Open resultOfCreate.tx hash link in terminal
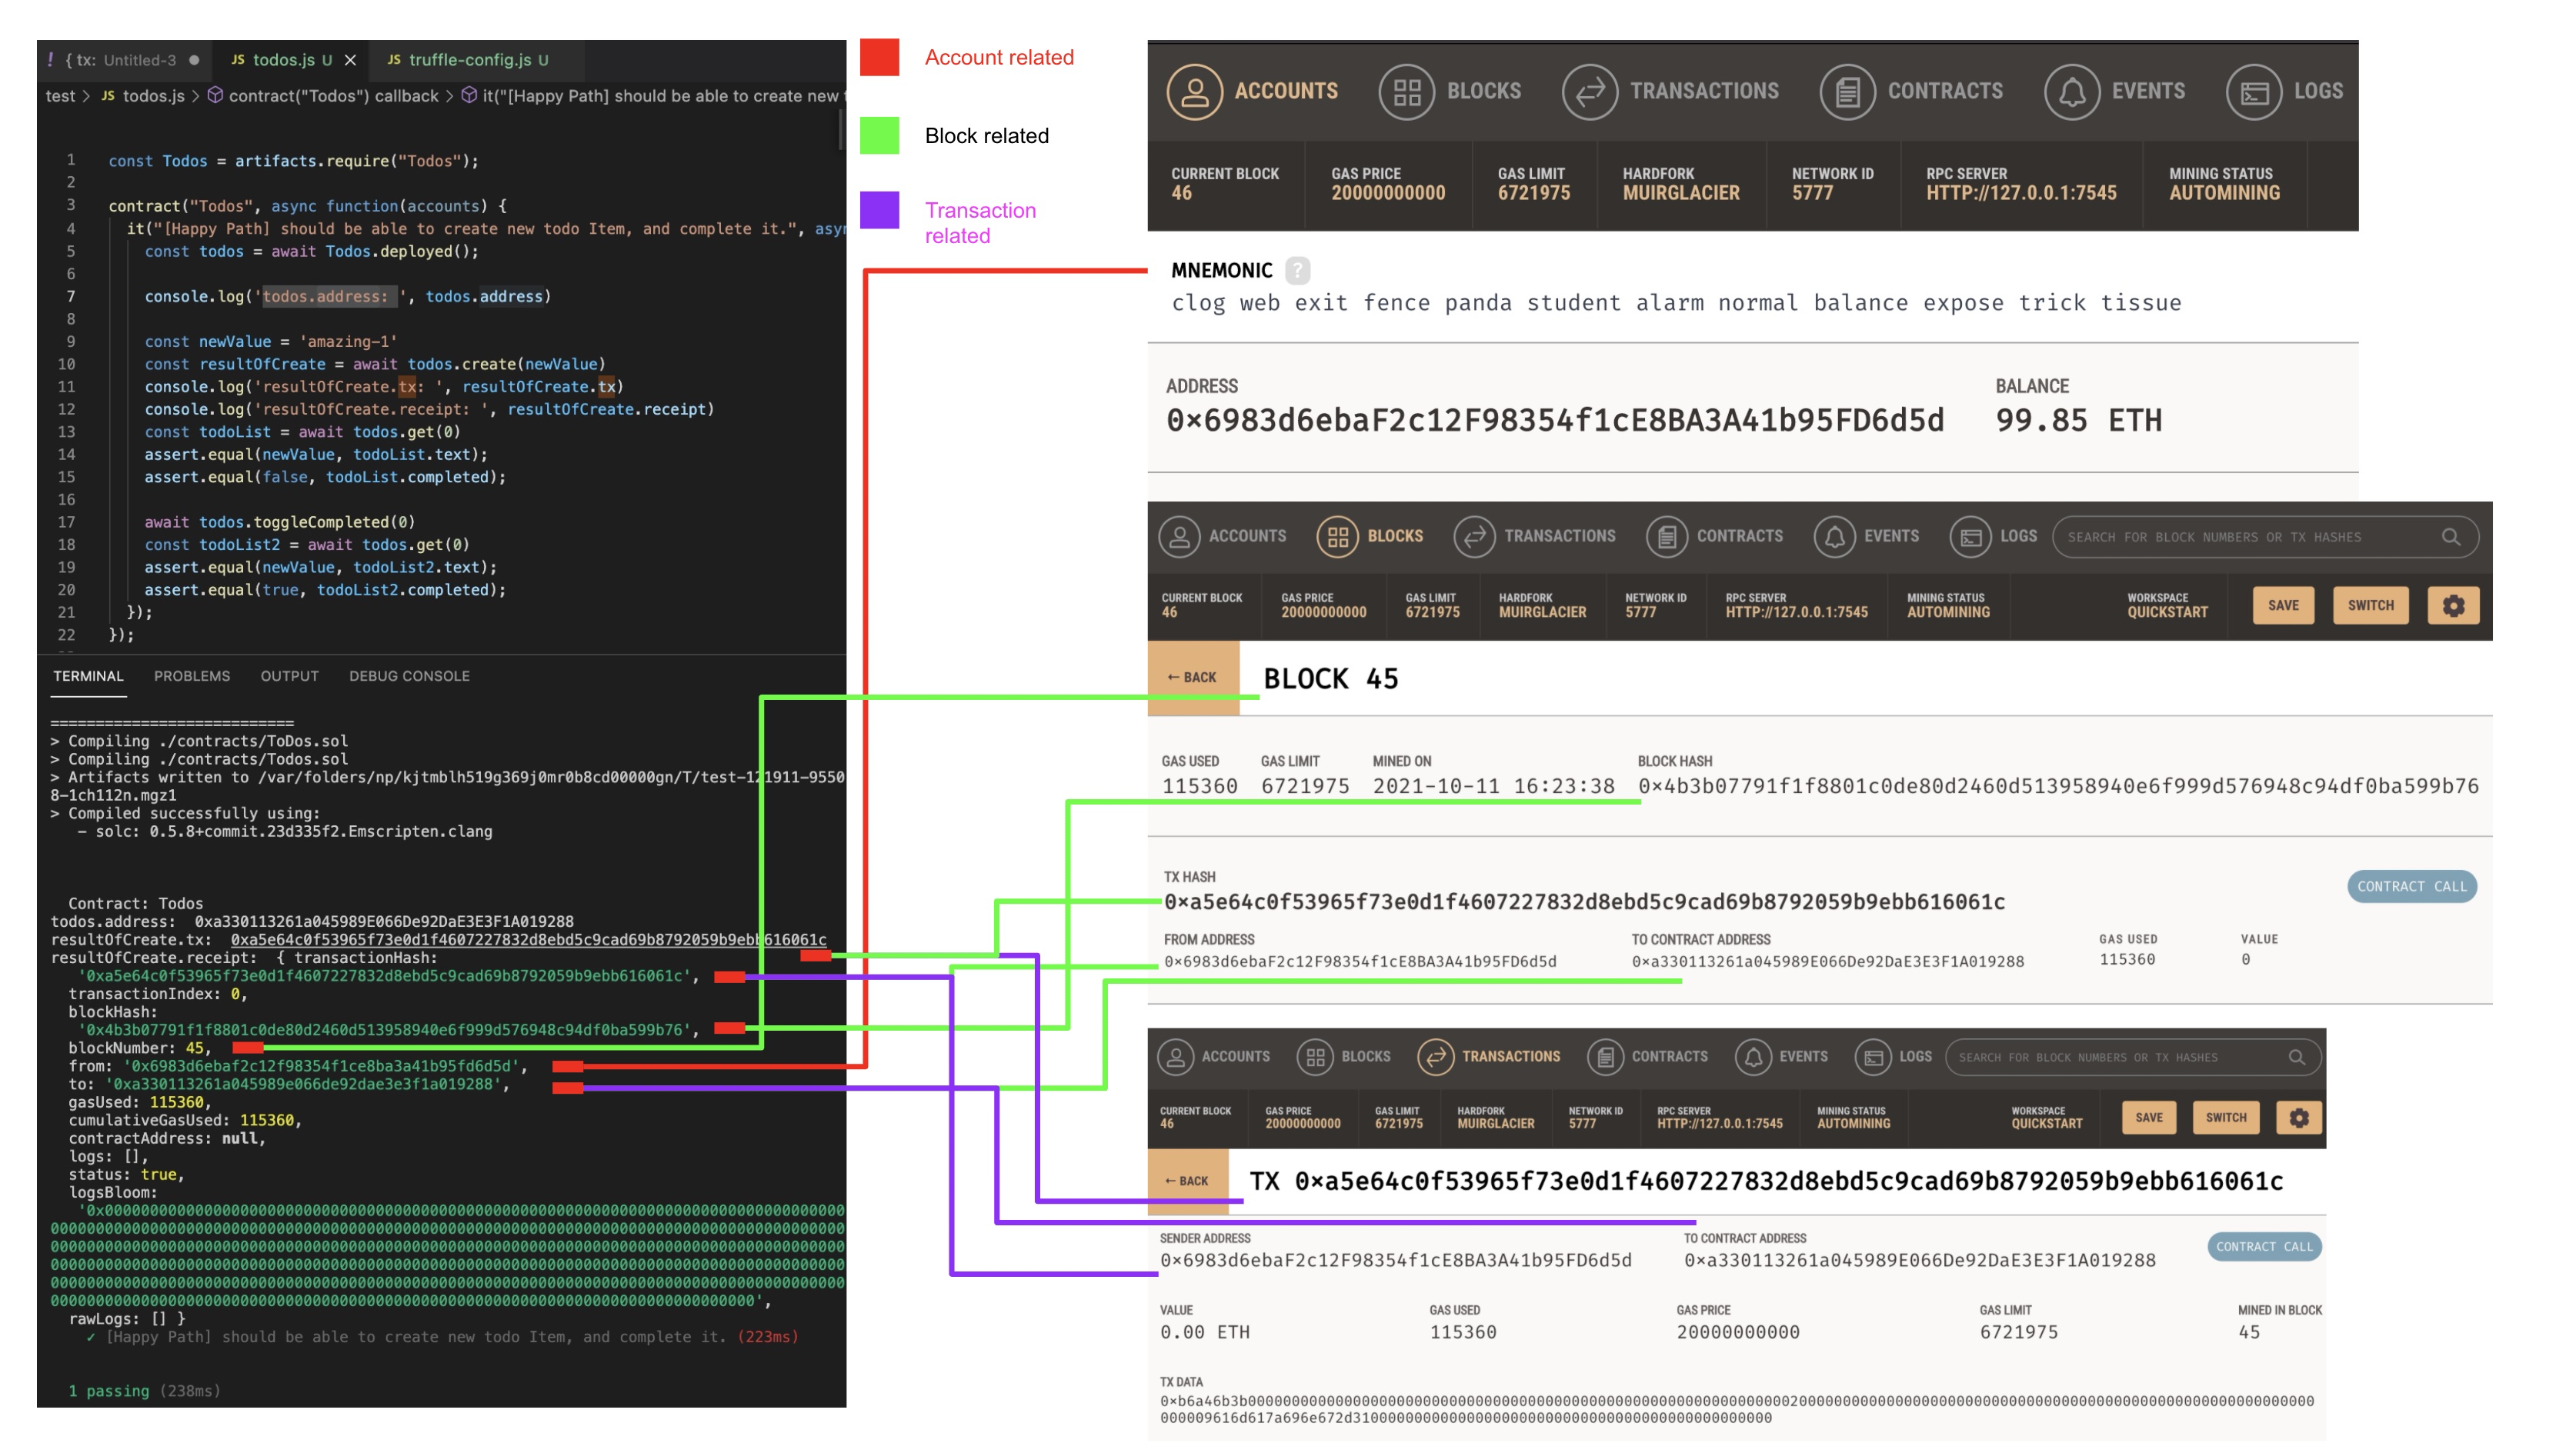Screen dimensions: 2576x1443 point(528,939)
